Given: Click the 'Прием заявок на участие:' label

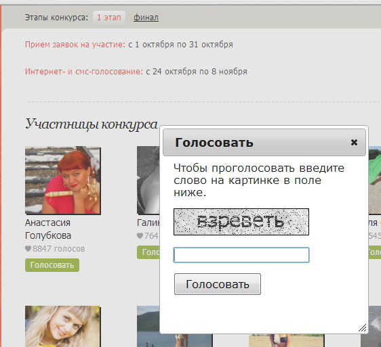Looking at the screenshot, I should pyautogui.click(x=75, y=45).
